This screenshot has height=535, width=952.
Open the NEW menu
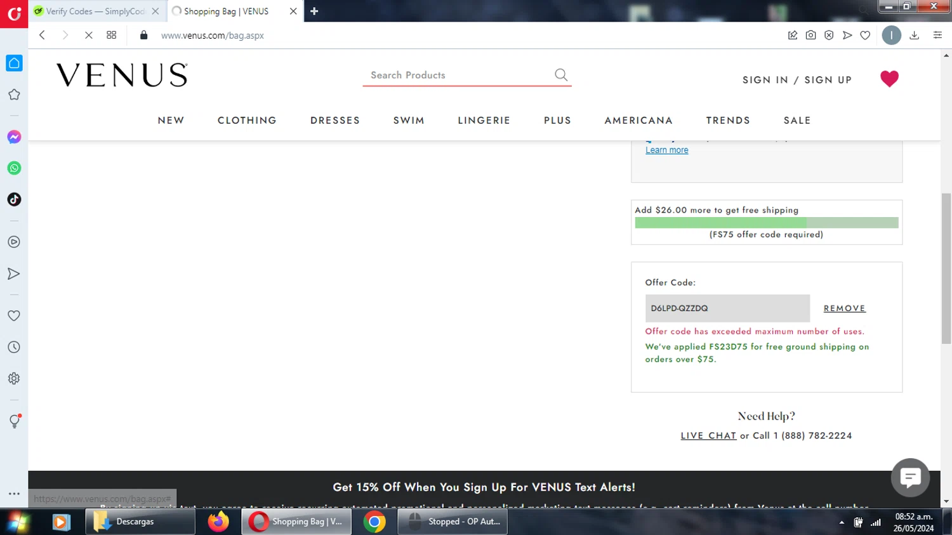tap(171, 121)
